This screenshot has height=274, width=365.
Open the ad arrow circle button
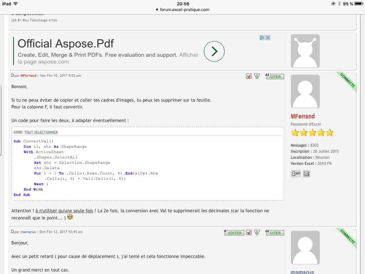(214, 51)
